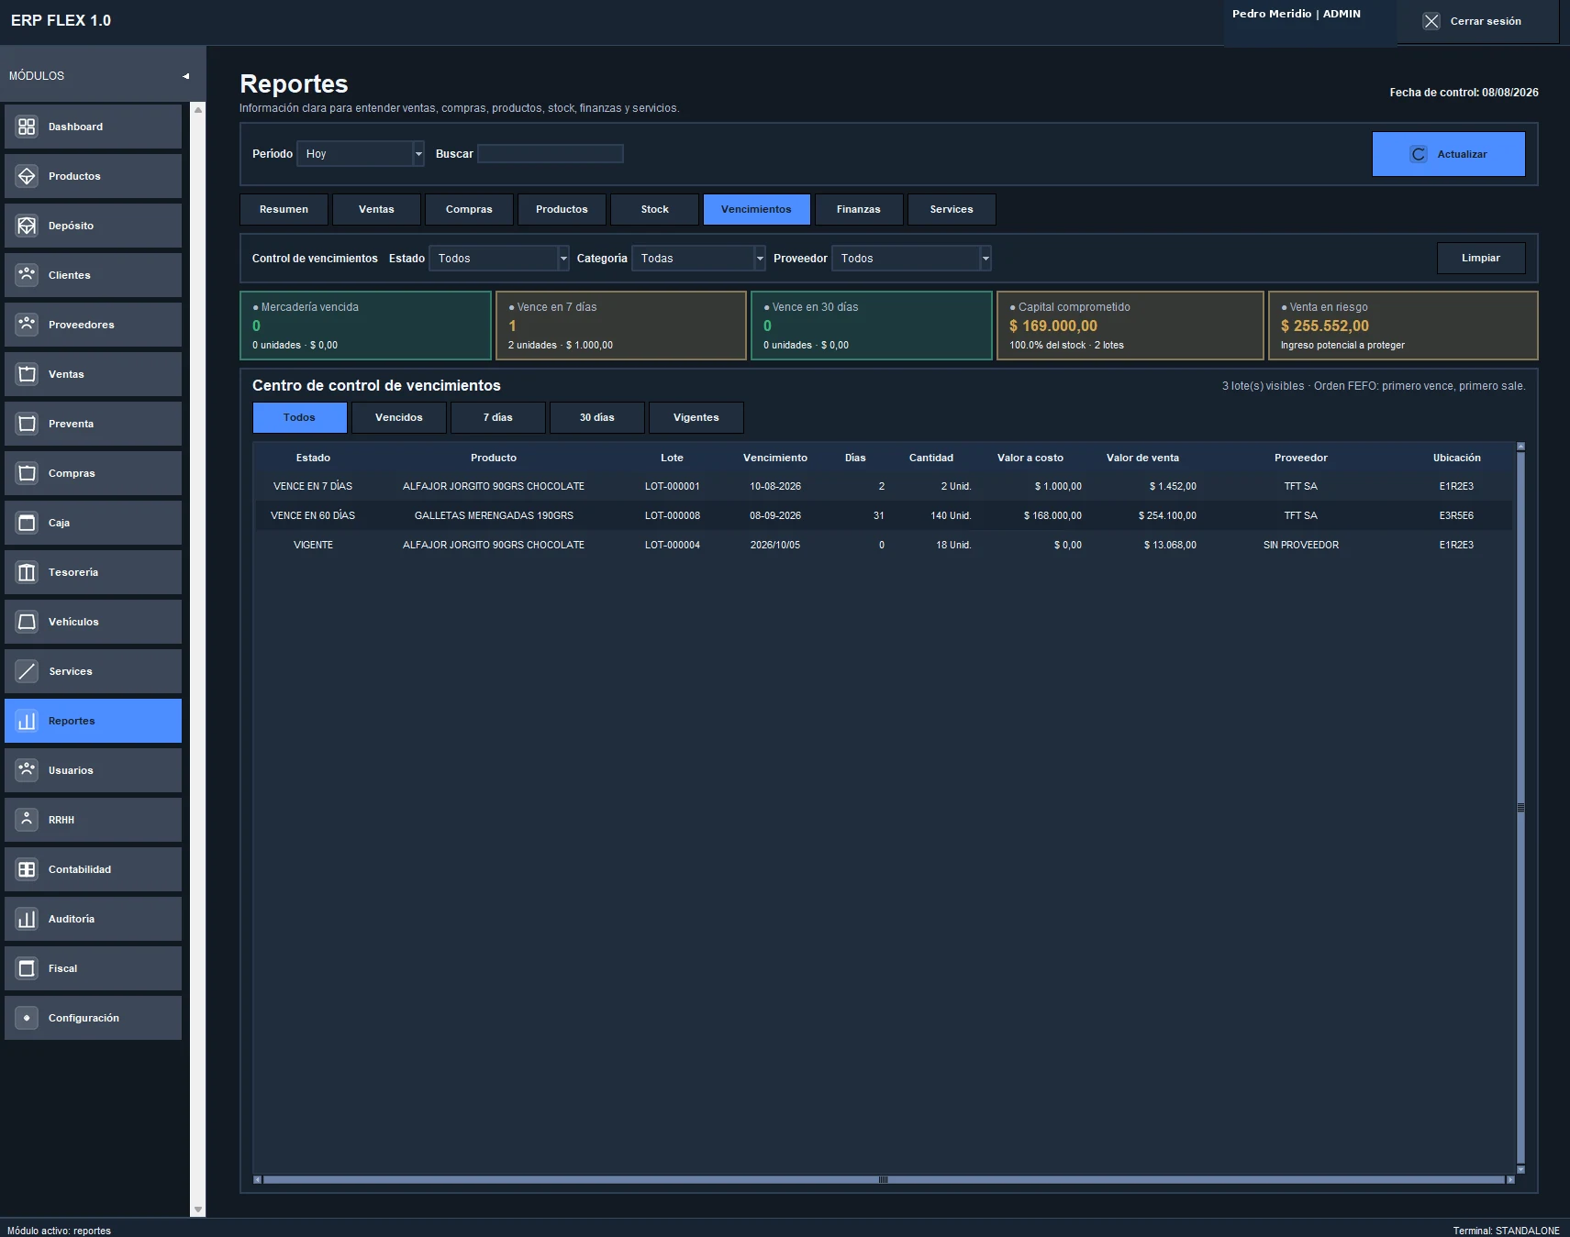Screen dimensions: 1570x1237
Task: Expand the Período dropdown
Action: click(418, 154)
